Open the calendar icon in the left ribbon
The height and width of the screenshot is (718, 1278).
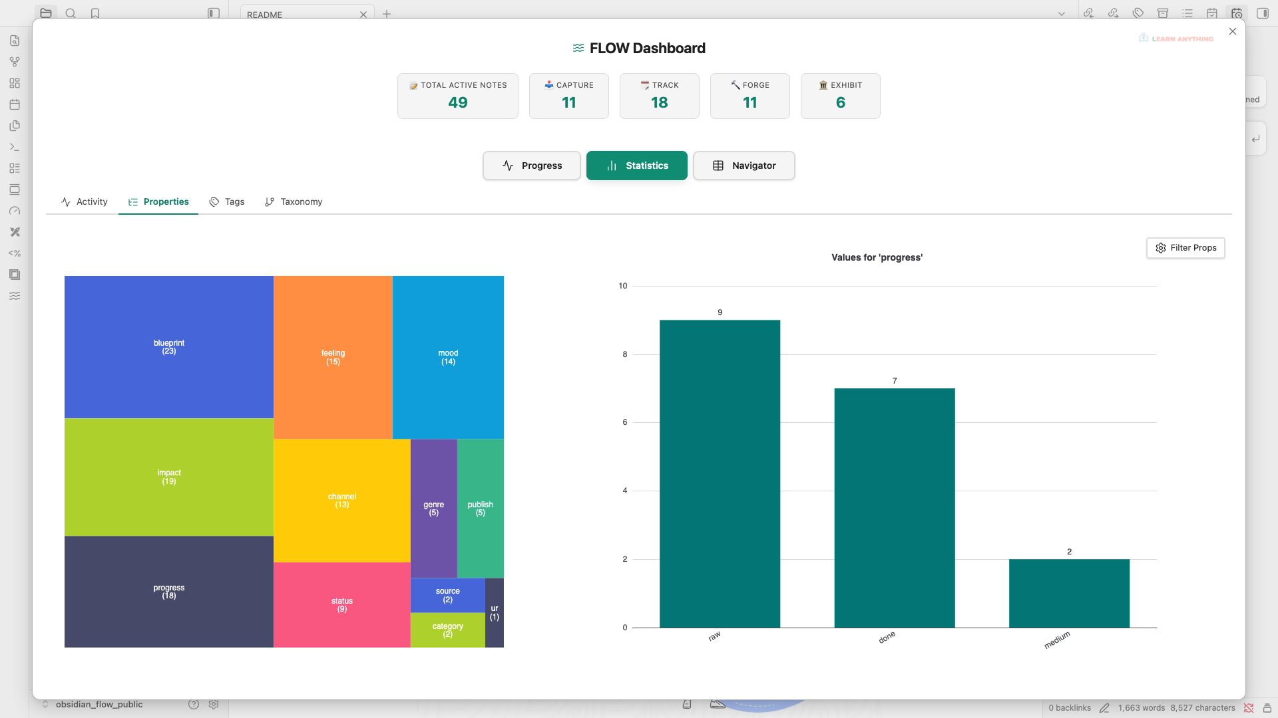tap(15, 104)
